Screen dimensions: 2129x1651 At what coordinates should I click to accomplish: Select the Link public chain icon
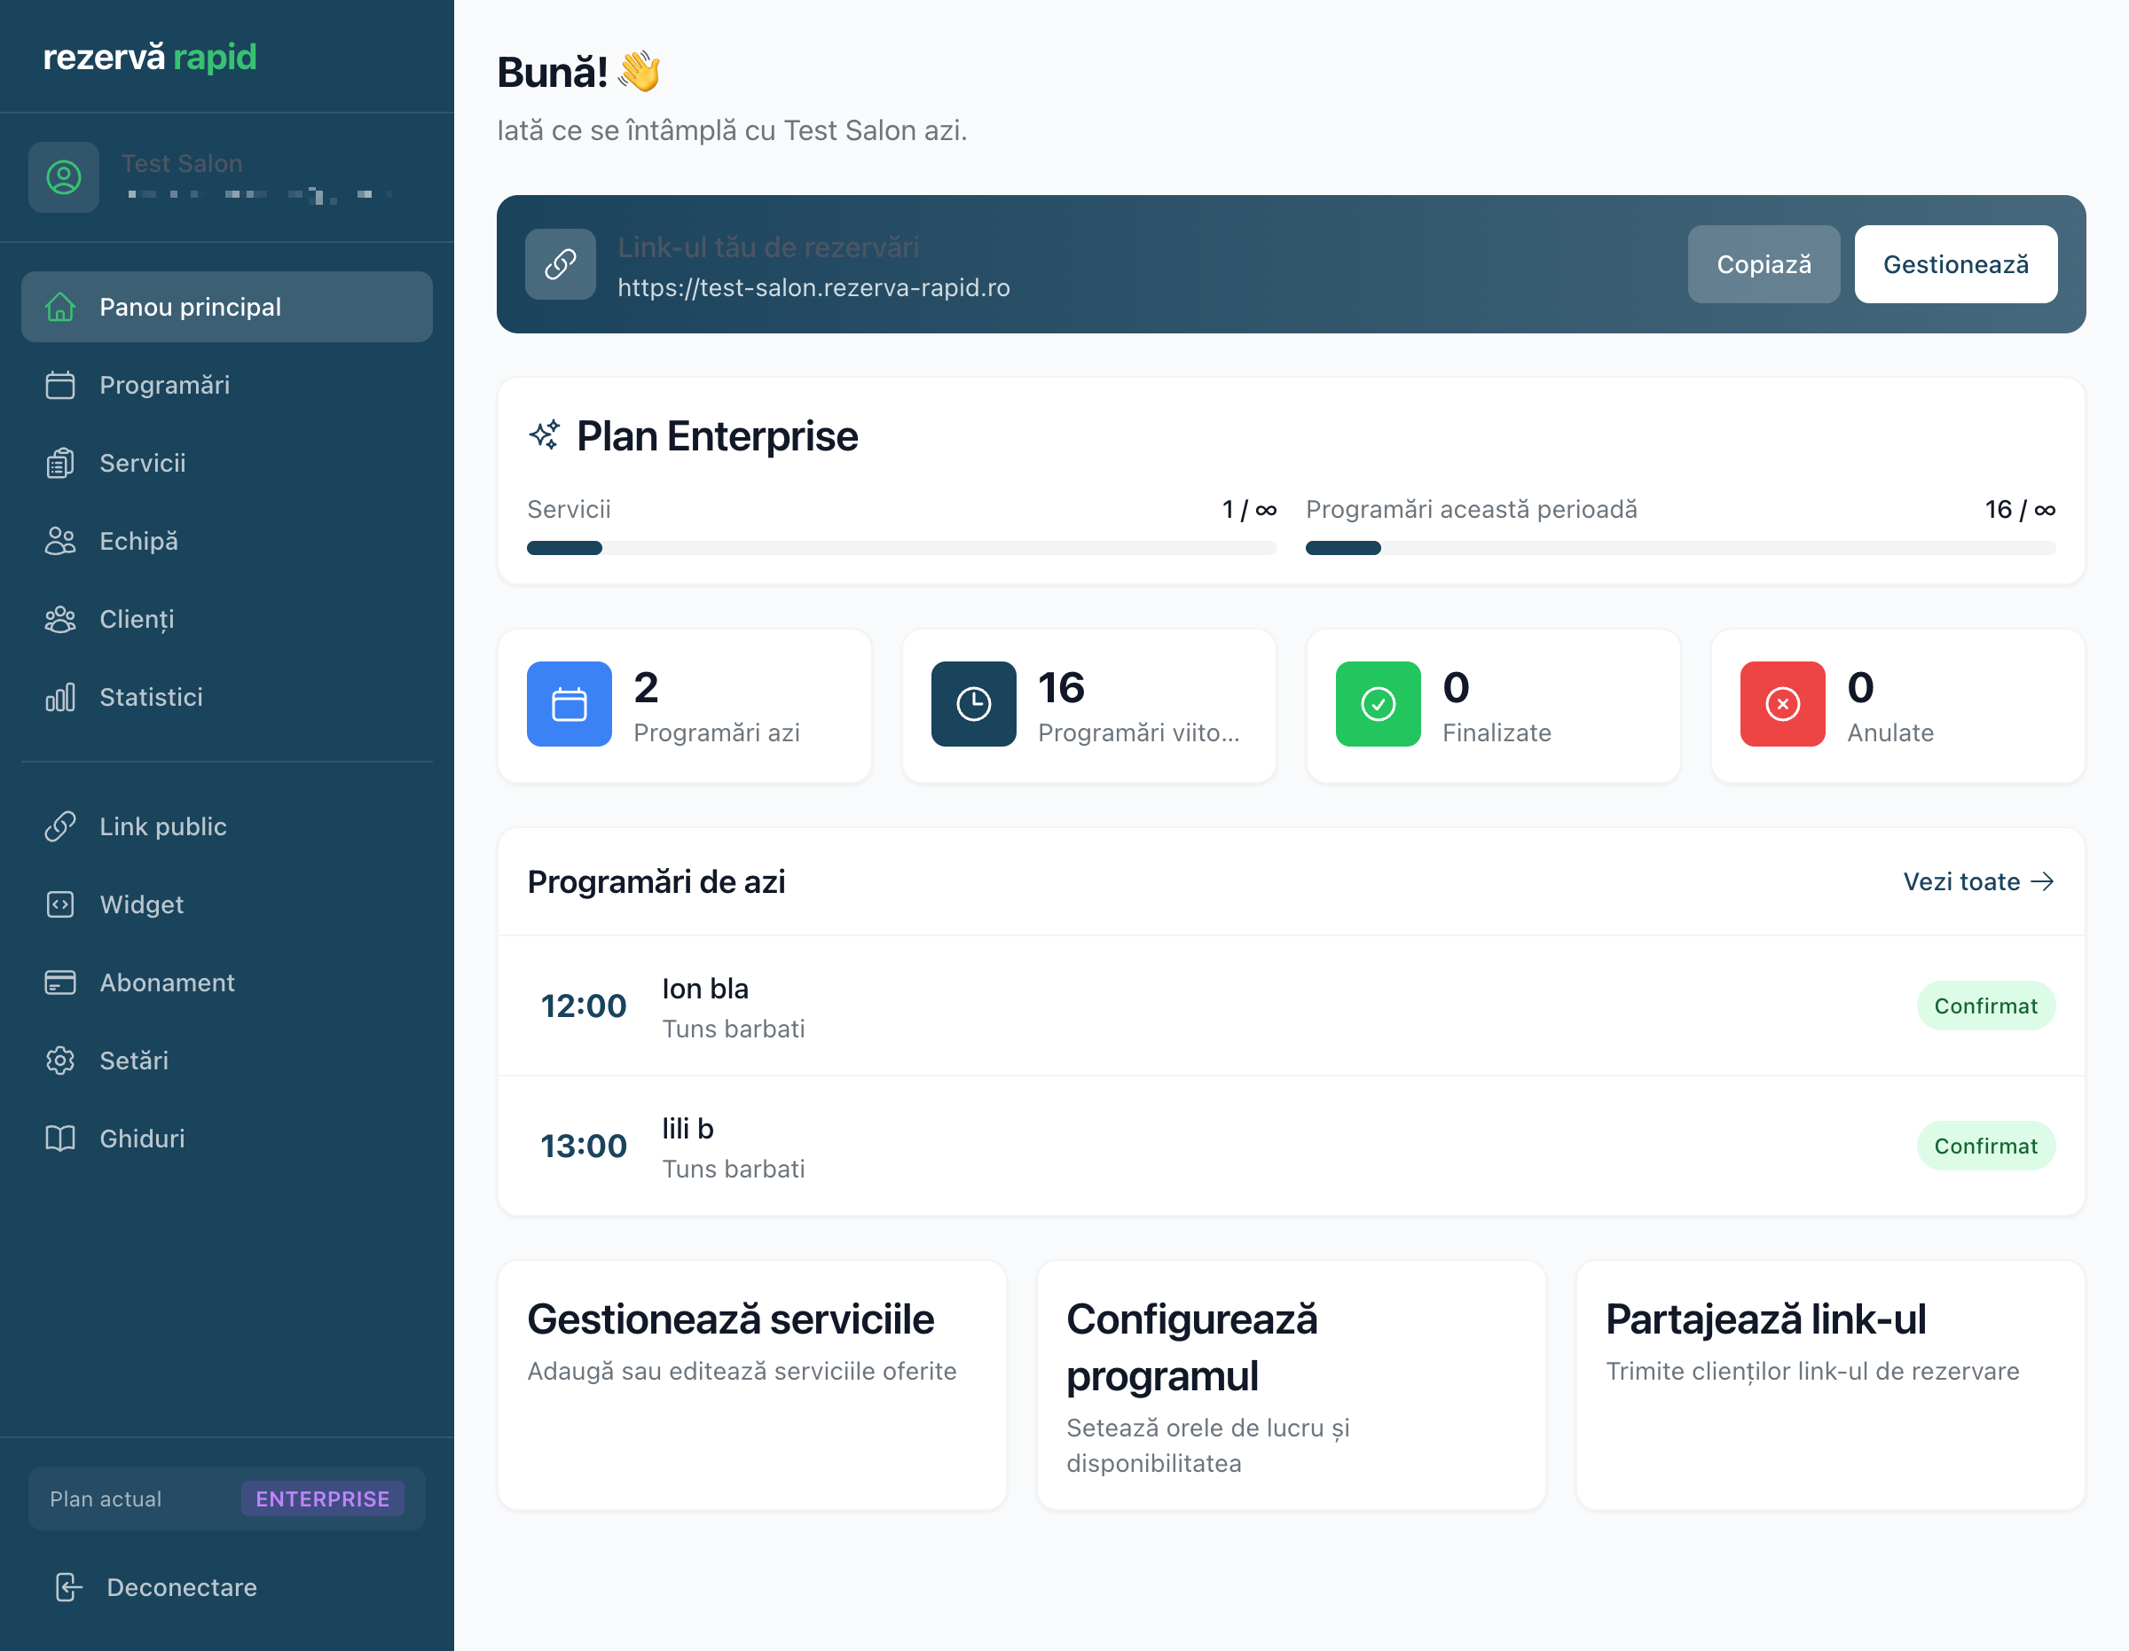60,826
